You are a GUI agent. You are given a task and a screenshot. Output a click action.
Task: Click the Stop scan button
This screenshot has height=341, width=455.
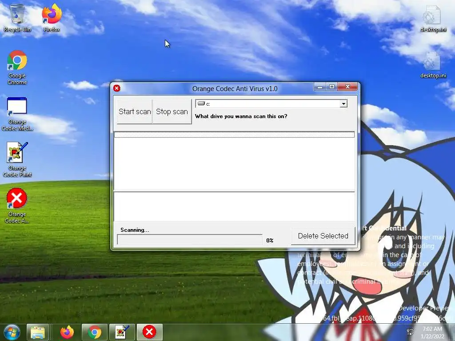click(172, 111)
